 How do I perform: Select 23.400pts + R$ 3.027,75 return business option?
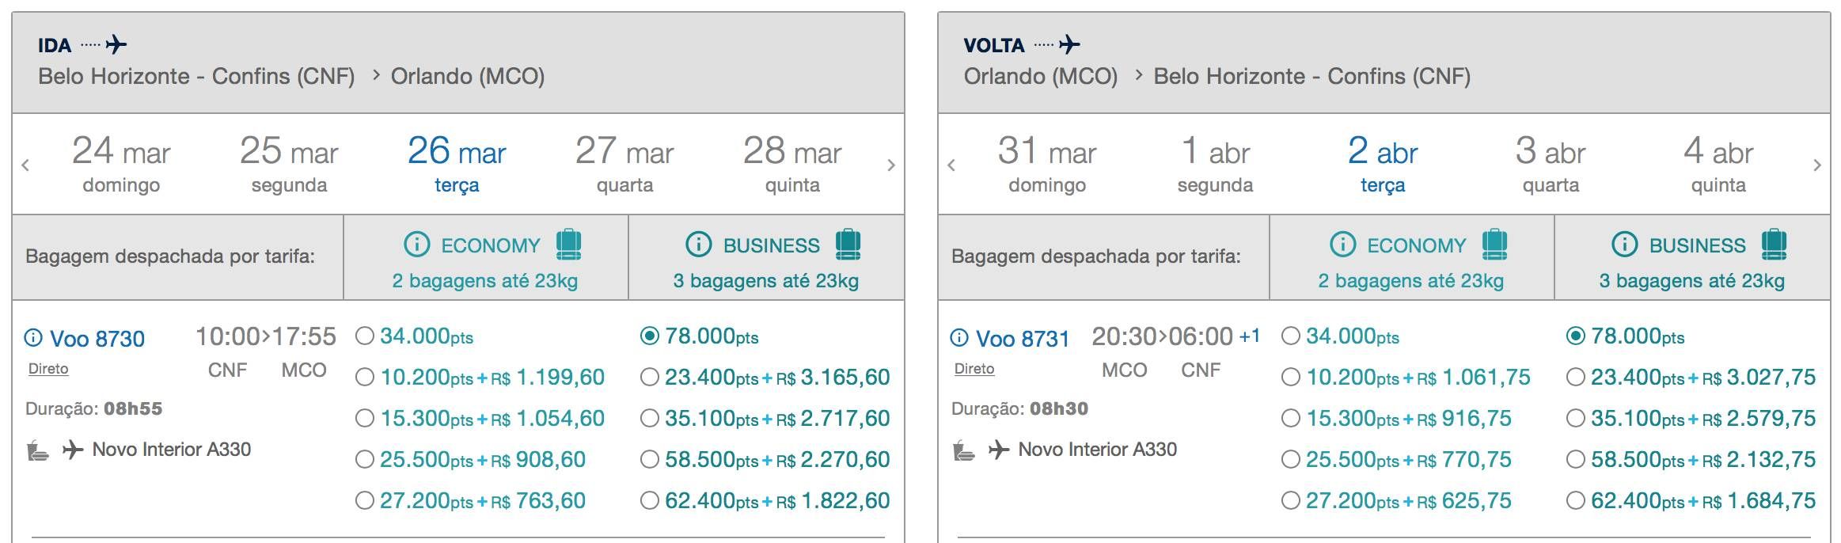coord(1575,378)
